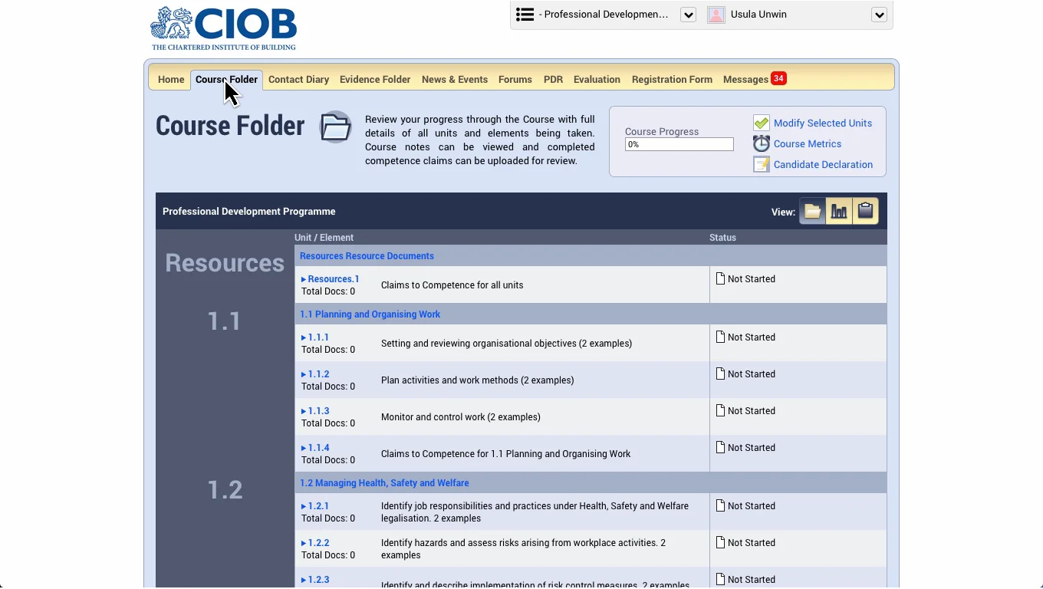Viewport: 1043px width, 589px height.
Task: Open the Messages tab
Action: [x=745, y=80]
